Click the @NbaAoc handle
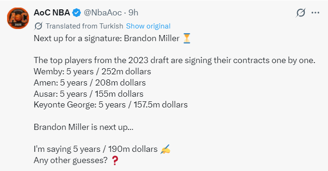Screen dimensions: 328x171 (x=103, y=13)
